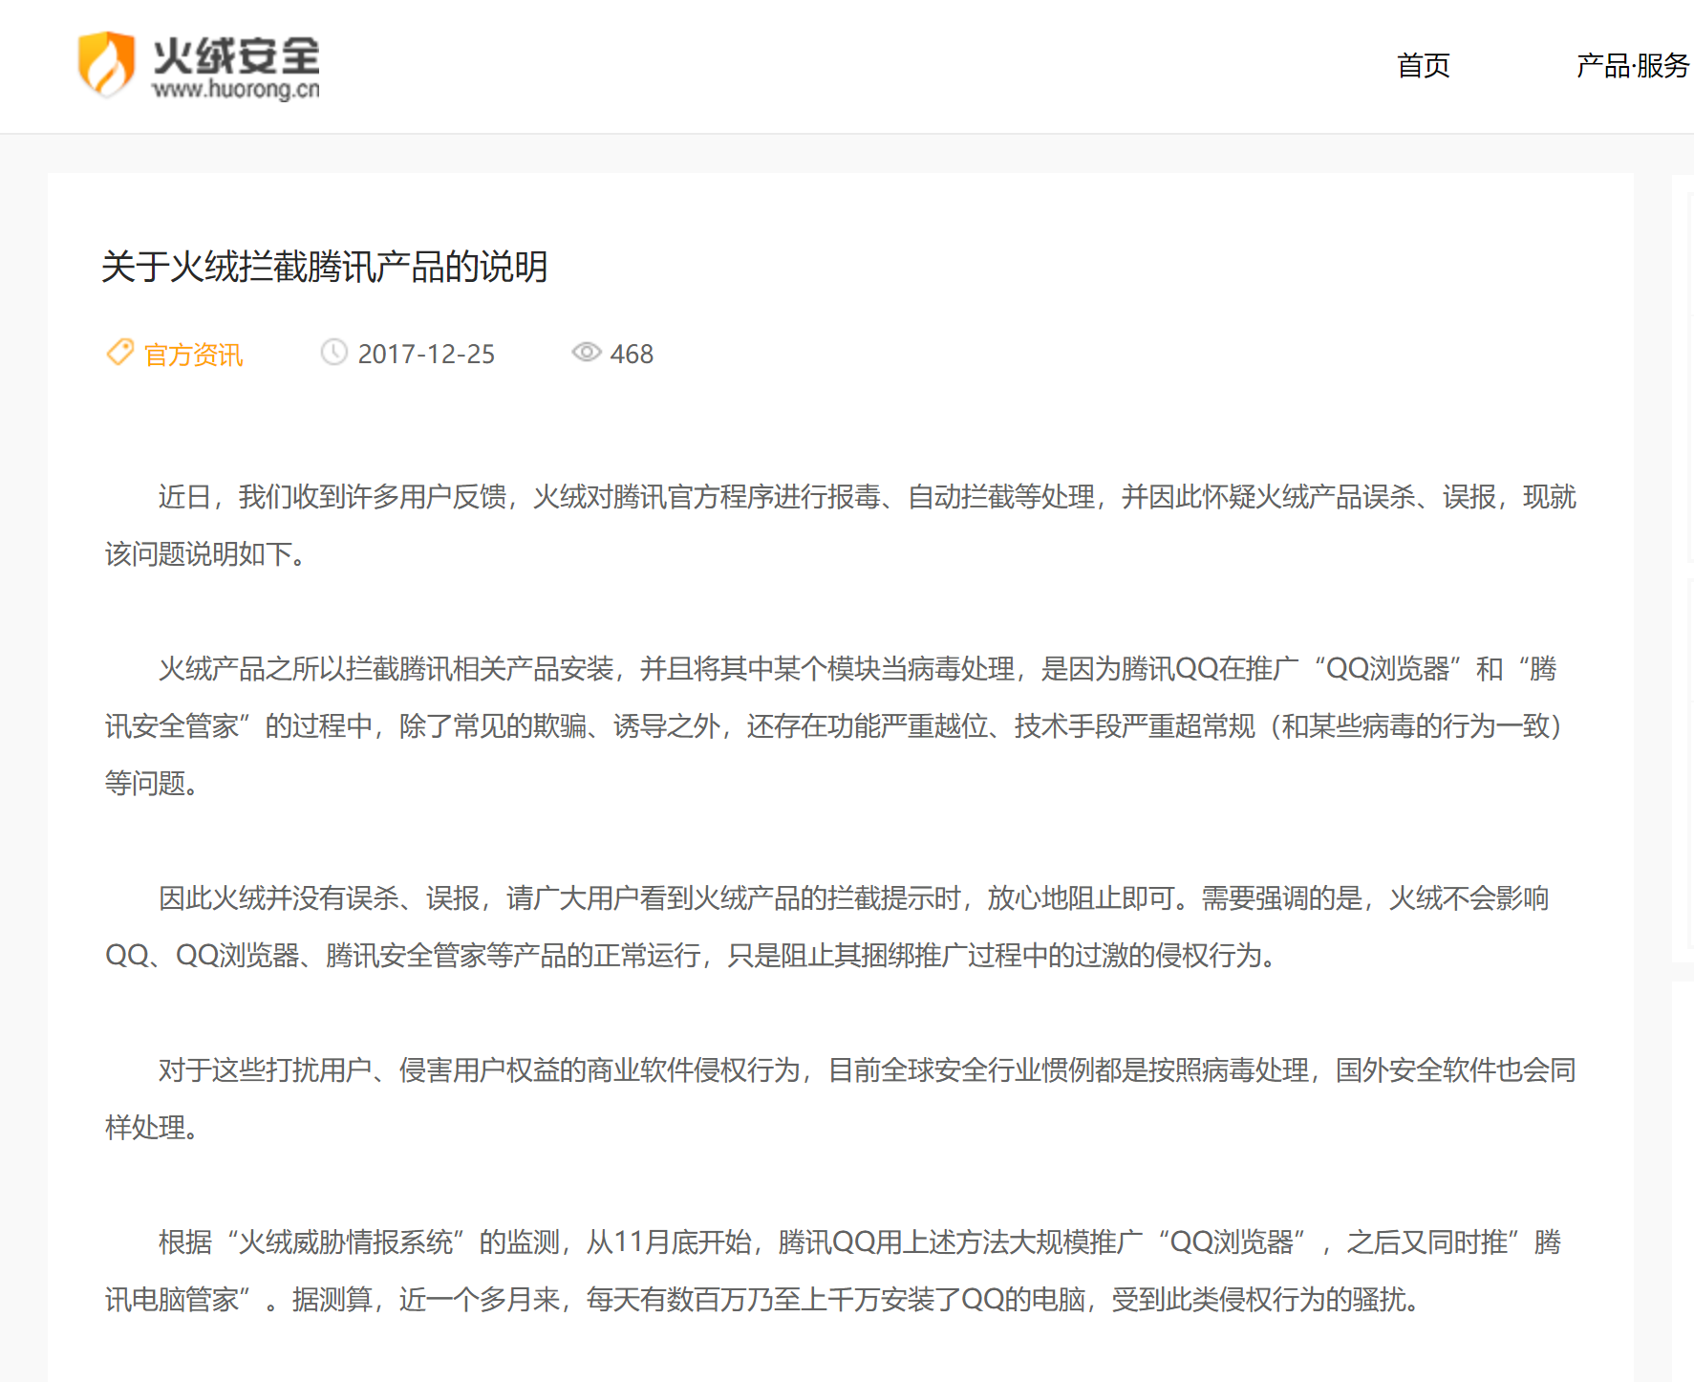This screenshot has height=1382, width=1694.
Task: Click the line starting QQ、QQ浏览器、腾讯安全管家
Action: click(x=691, y=956)
